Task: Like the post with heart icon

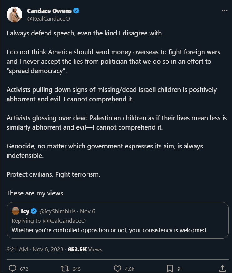Action: 118,269
